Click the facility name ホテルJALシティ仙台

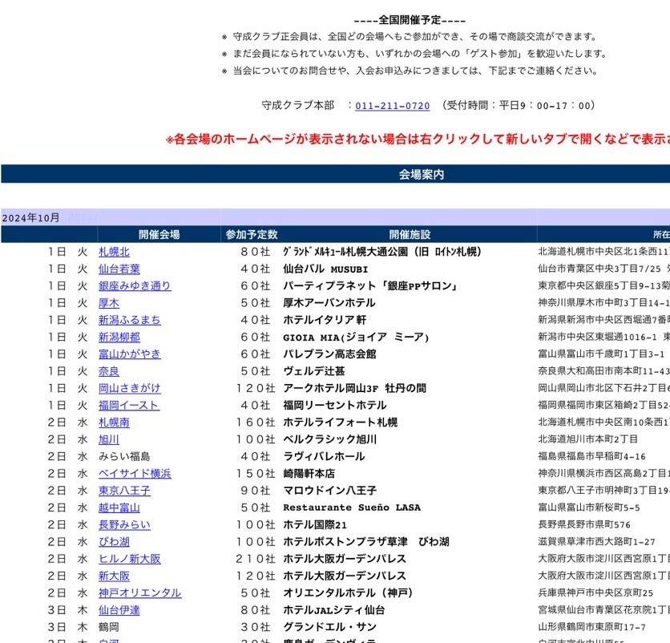(333, 610)
